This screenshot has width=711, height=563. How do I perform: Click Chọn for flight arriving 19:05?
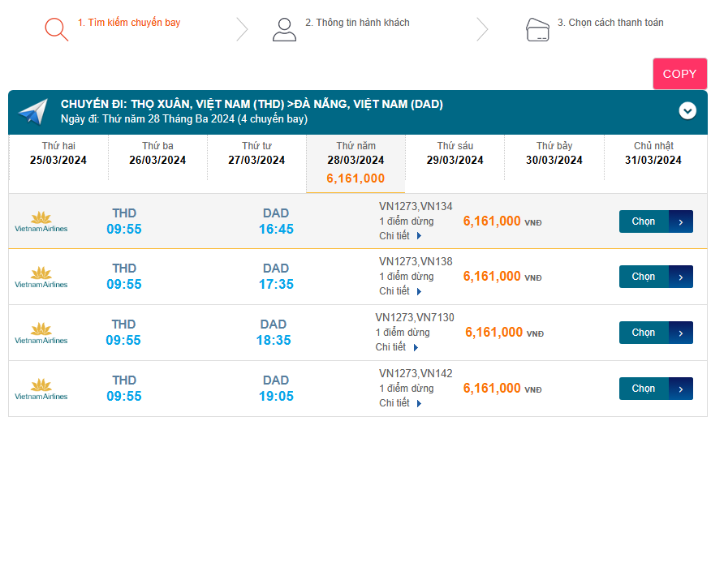tap(655, 389)
